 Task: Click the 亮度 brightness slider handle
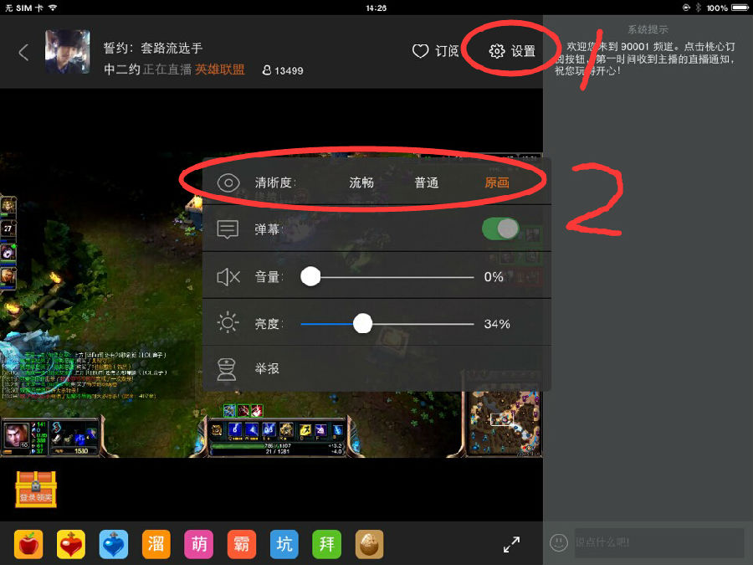[x=362, y=323]
